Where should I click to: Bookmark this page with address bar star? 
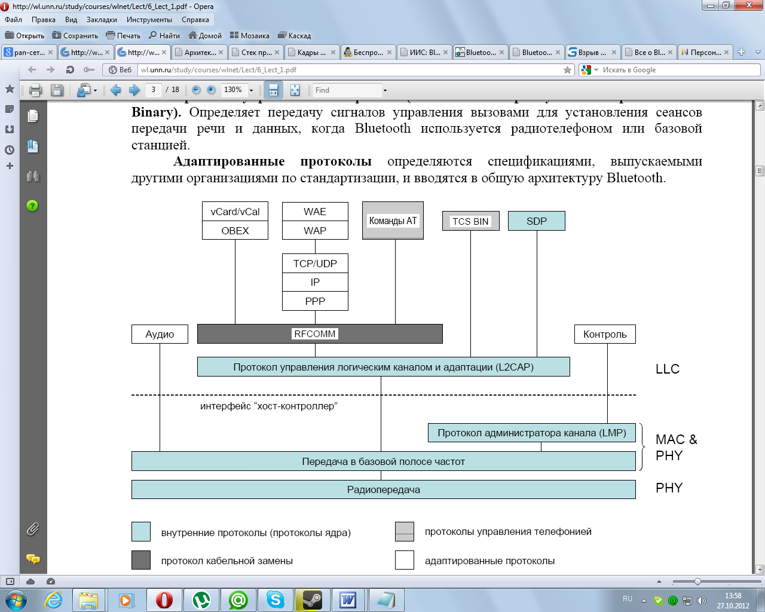(567, 70)
